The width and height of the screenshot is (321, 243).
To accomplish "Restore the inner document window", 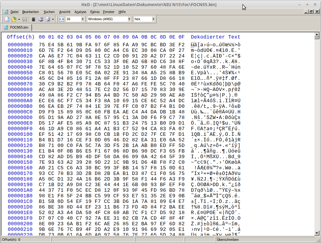I will pos(311,12).
